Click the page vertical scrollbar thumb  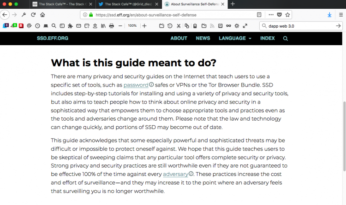344,136
